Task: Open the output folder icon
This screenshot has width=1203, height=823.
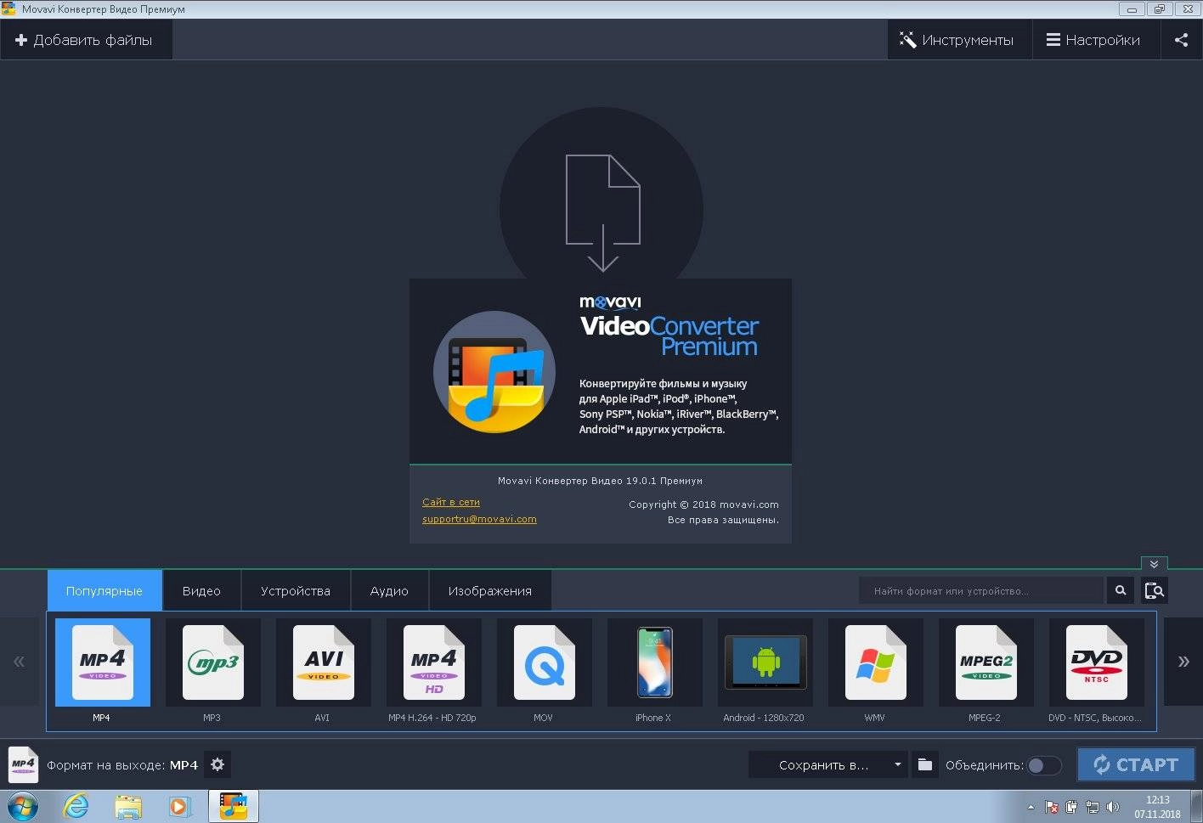Action: (925, 764)
